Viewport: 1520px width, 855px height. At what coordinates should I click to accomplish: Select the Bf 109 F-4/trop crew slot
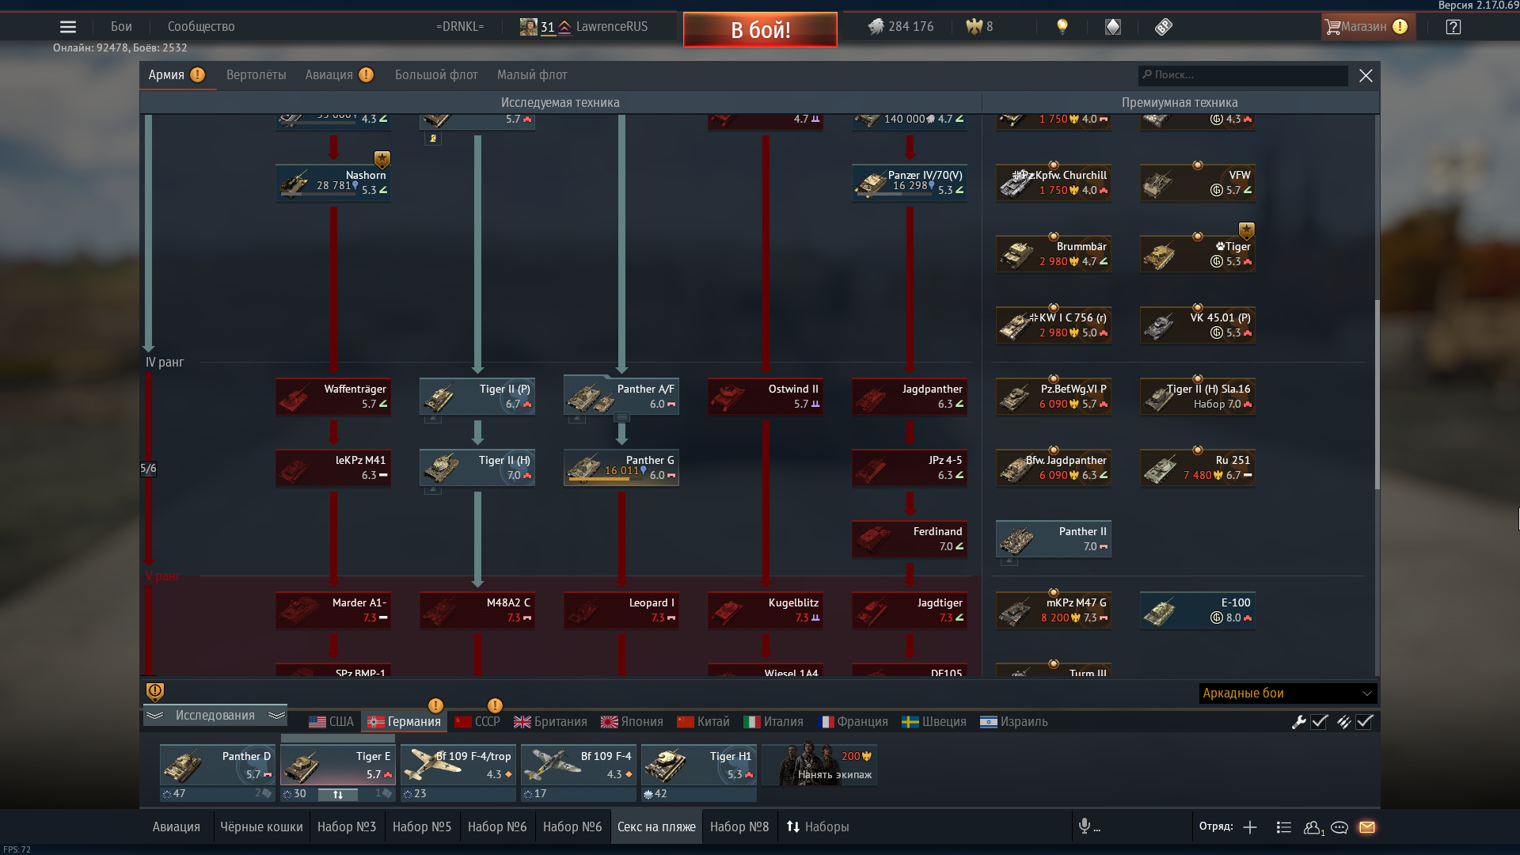click(x=458, y=765)
